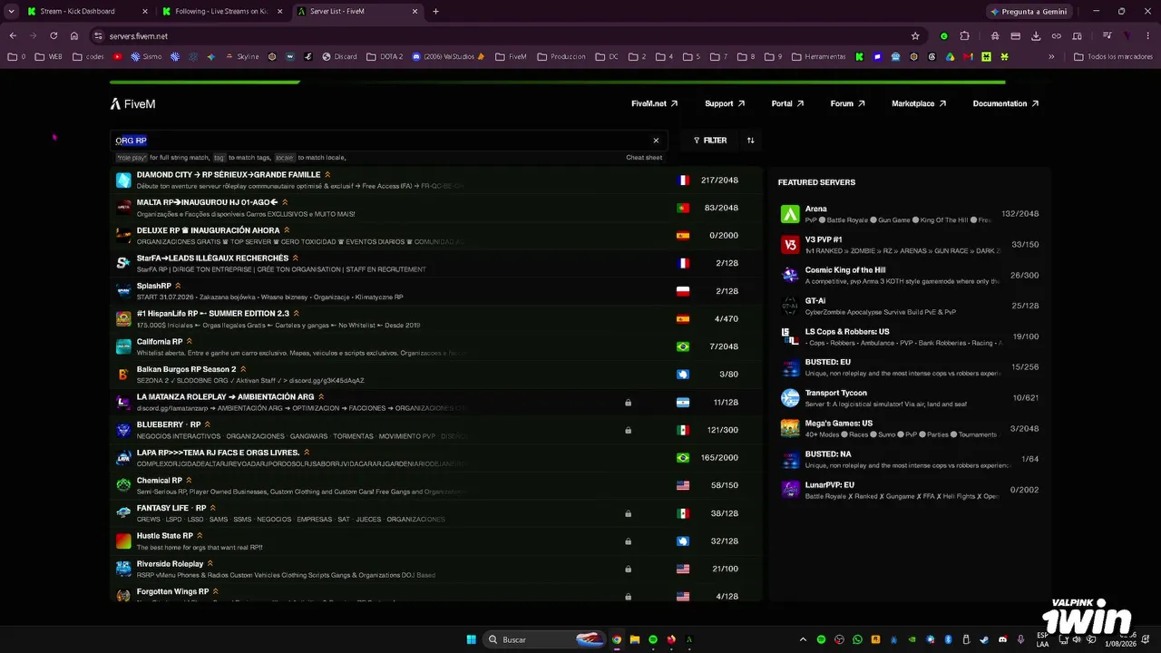
Task: Click the LA MATANZA ROLEPLAY server icon
Action: point(123,402)
